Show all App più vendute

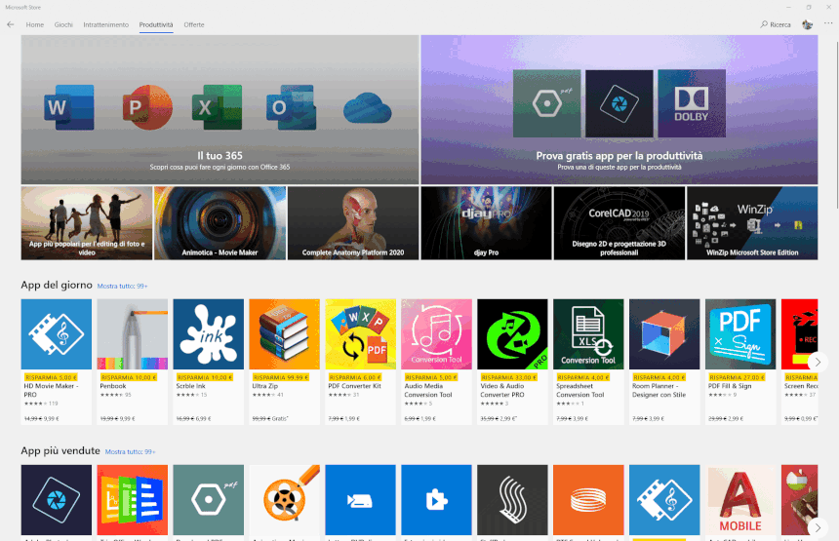tap(130, 451)
